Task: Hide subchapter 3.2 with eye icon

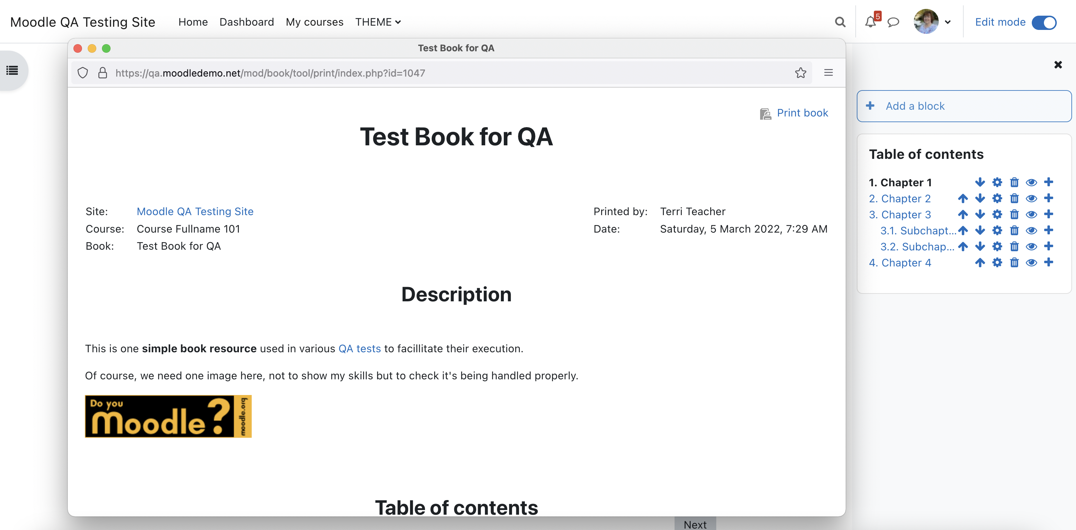Action: click(1031, 246)
